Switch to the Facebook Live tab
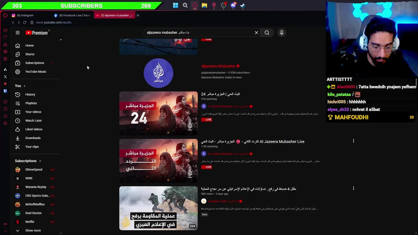418x235 pixels. pos(73,15)
